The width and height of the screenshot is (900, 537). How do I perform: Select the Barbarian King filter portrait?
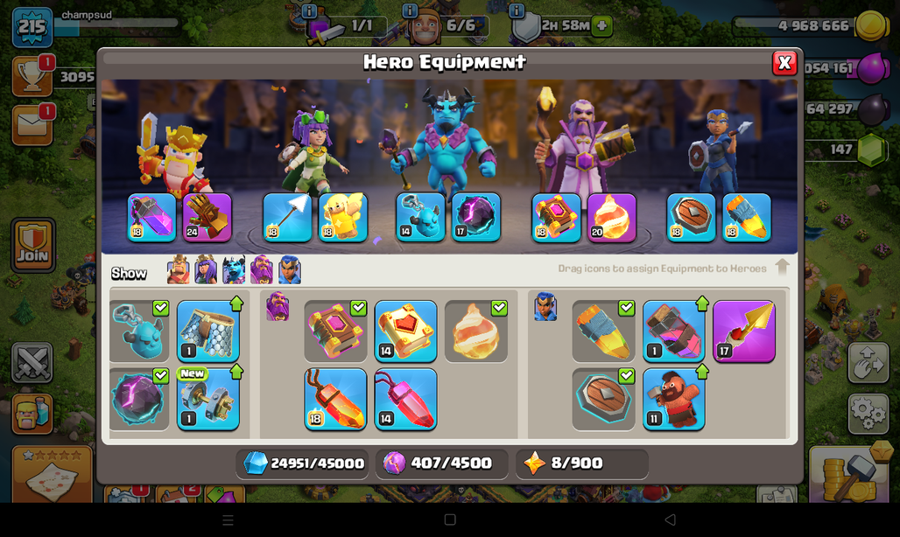(178, 269)
